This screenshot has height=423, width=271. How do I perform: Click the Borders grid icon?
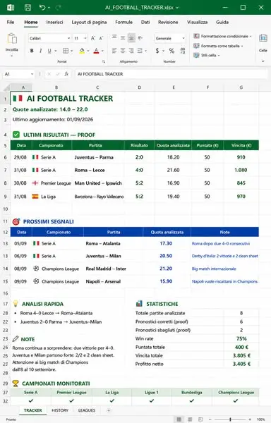[x=66, y=51]
